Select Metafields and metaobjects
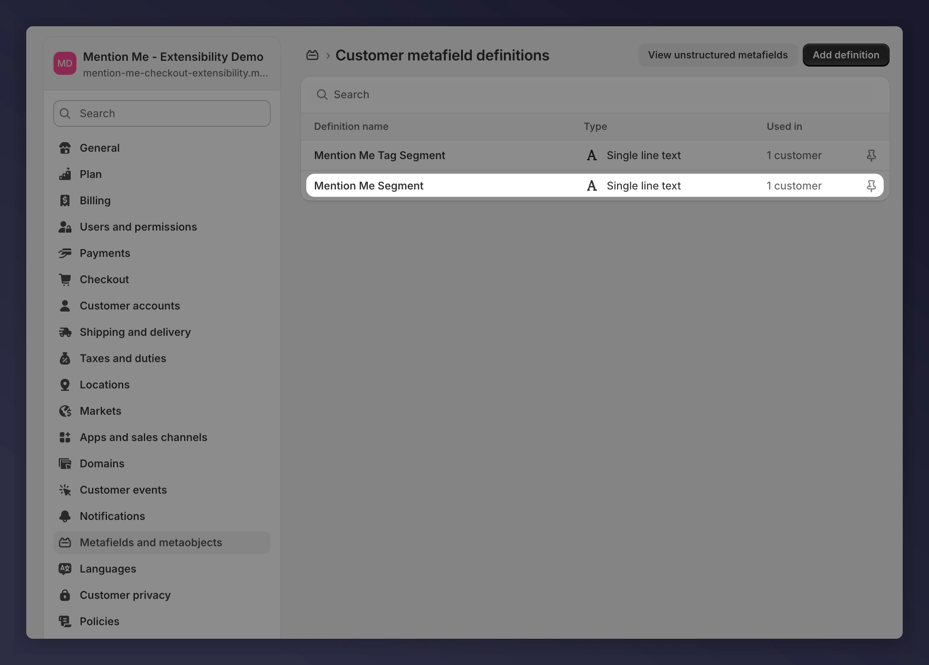This screenshot has width=929, height=665. click(x=162, y=543)
